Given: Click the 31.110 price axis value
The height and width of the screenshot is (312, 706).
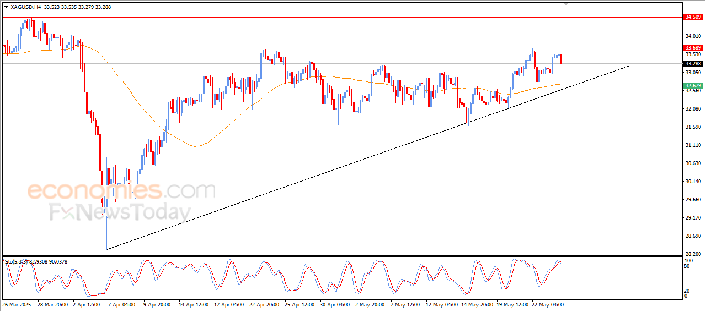Looking at the screenshot, I should tap(693, 145).
